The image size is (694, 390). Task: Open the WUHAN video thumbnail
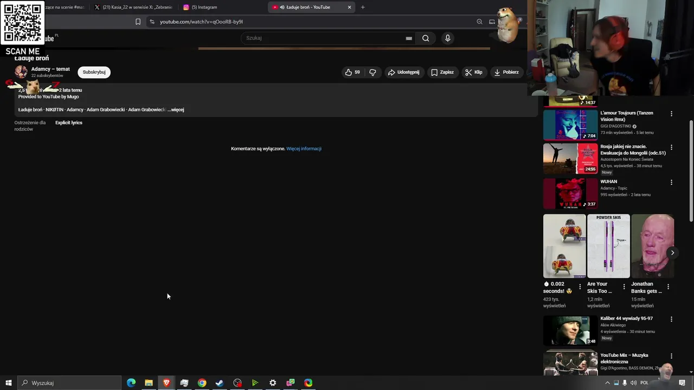pos(570,193)
